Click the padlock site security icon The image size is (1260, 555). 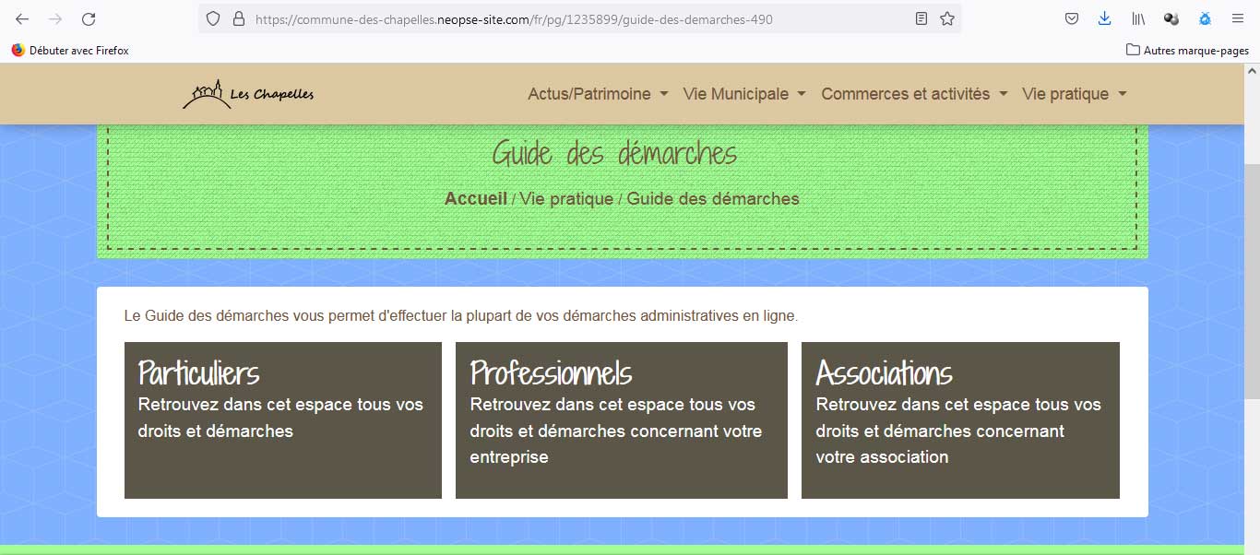[x=238, y=18]
